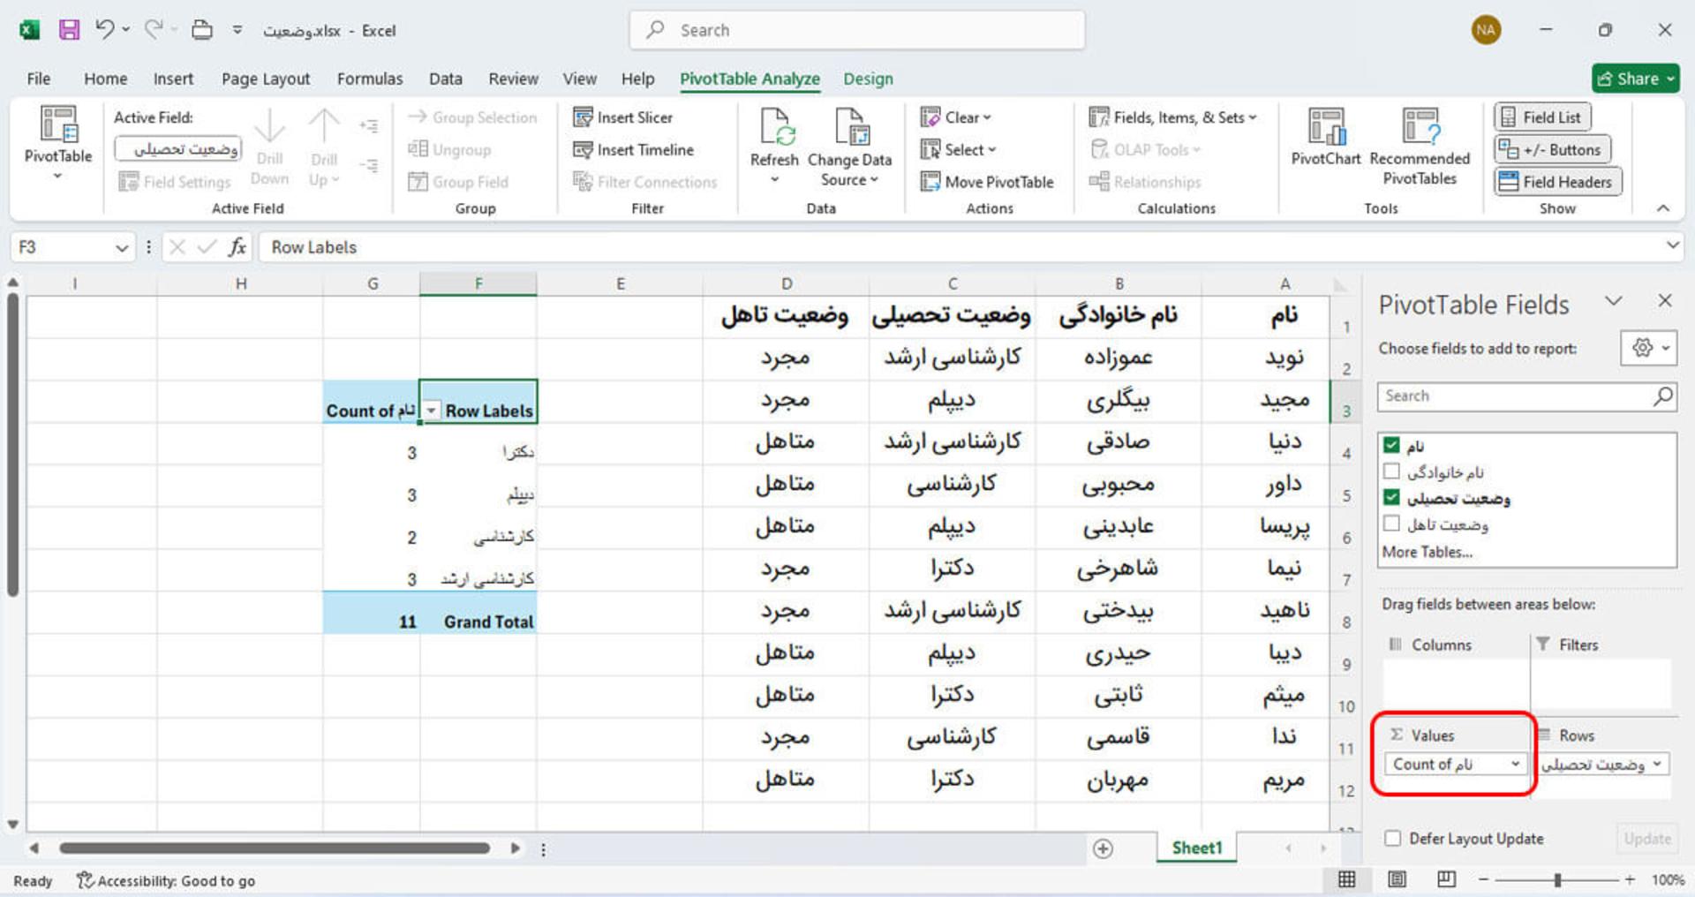Open the PivotTable Fields gear tools menu
Viewport: 1695px width, 897px height.
pos(1649,348)
